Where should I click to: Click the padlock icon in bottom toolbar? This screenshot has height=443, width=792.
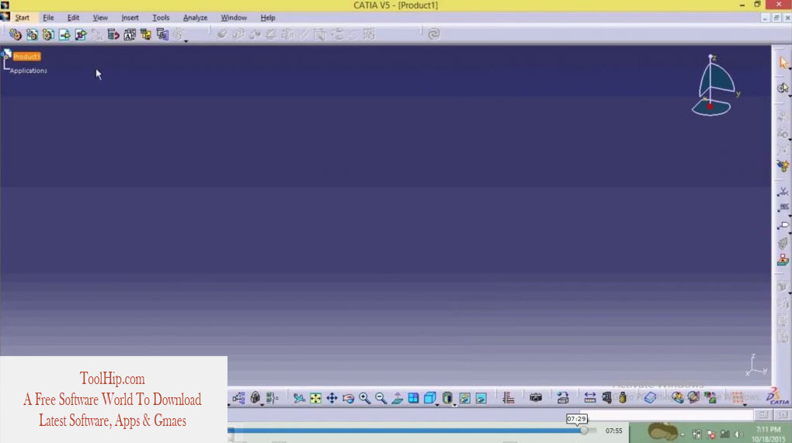pos(255,398)
